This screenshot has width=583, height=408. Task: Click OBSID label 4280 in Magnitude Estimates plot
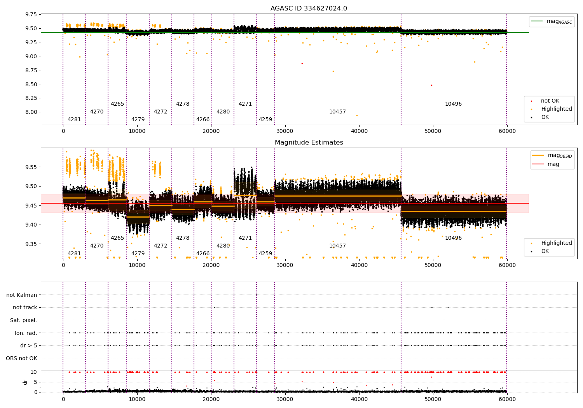pyautogui.click(x=223, y=246)
